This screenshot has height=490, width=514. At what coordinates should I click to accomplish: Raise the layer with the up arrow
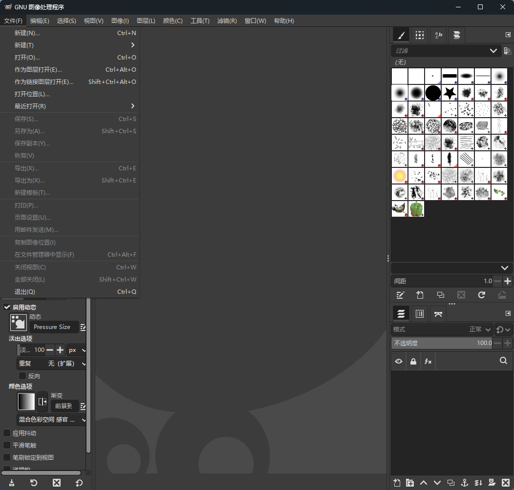tap(424, 483)
